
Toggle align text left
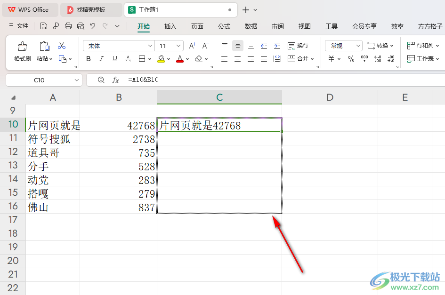point(225,59)
